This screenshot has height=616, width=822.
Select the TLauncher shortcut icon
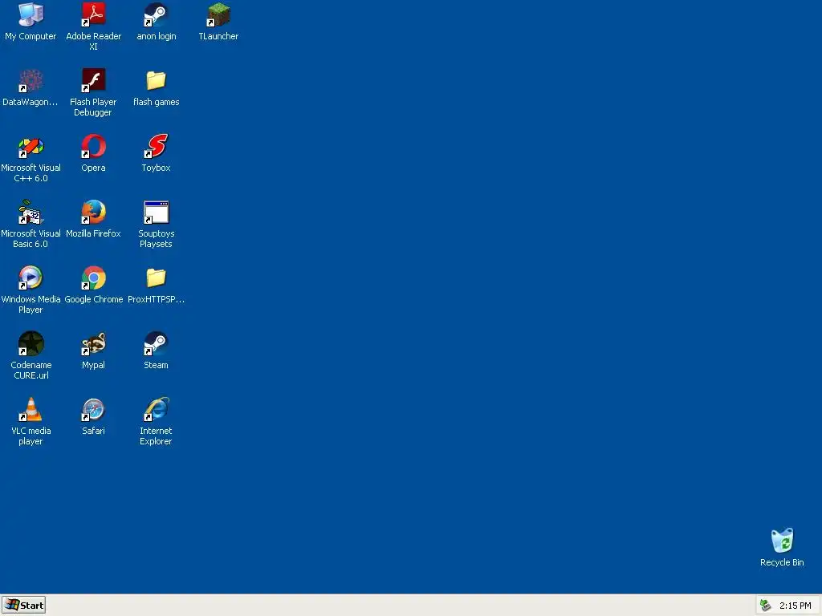[218, 14]
